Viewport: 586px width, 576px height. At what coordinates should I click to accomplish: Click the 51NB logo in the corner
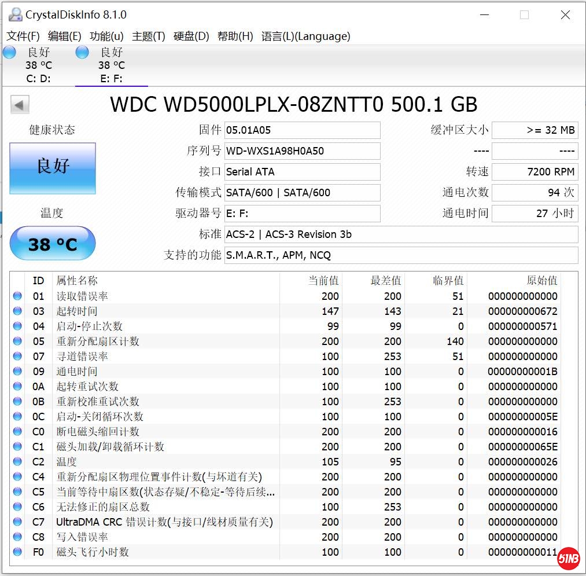coord(567,559)
